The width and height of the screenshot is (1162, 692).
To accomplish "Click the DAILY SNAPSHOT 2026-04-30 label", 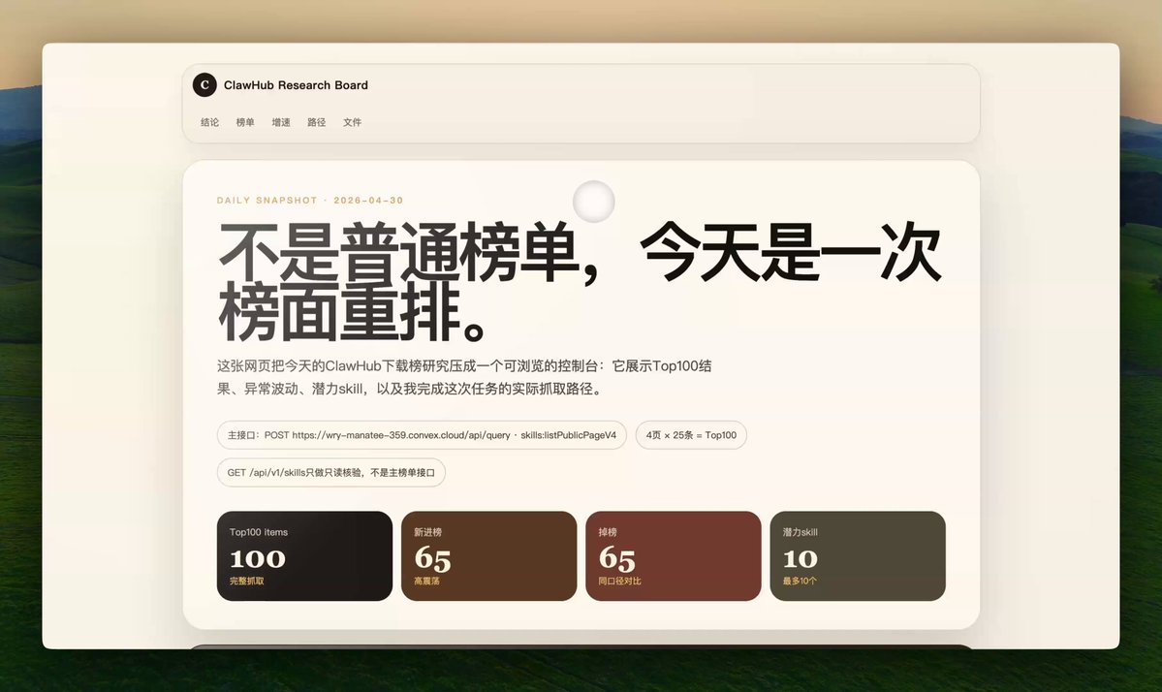I will (310, 200).
